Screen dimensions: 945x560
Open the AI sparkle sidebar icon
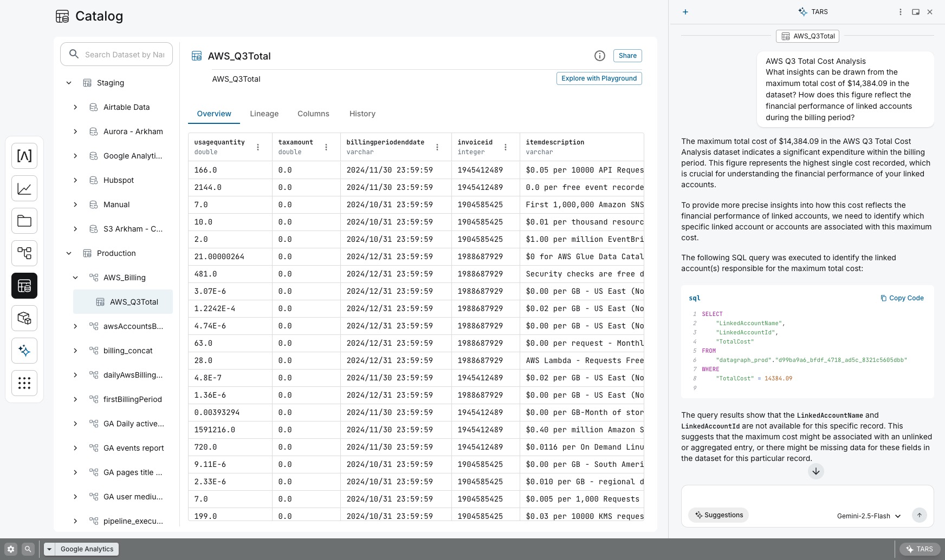pos(24,351)
